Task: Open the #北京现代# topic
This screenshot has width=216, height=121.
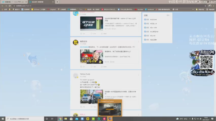Action: tap(154, 32)
